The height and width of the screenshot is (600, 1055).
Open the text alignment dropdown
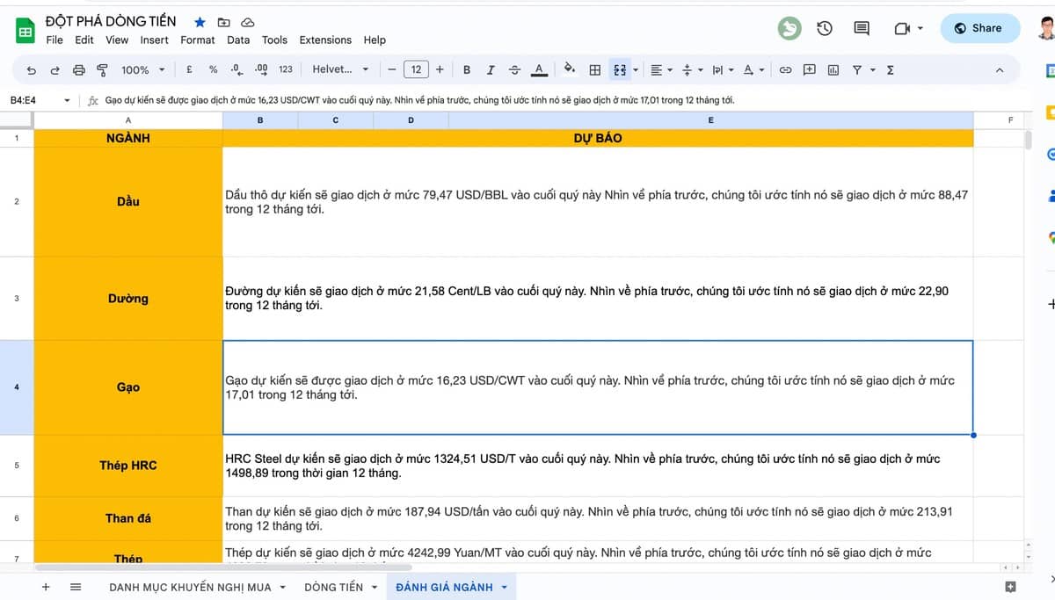pyautogui.click(x=661, y=69)
